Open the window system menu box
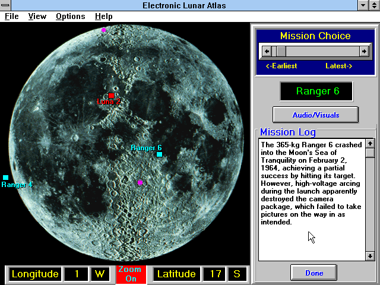 pyautogui.click(x=5, y=5)
